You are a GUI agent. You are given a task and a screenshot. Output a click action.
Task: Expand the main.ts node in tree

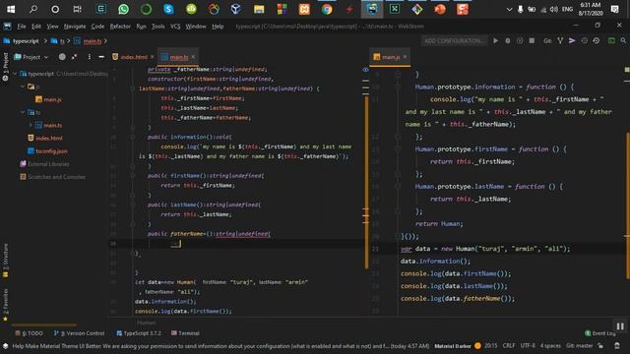click(30, 125)
